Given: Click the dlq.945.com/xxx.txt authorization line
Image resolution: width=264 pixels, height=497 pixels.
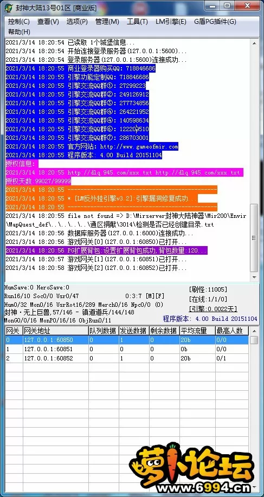Looking at the screenshot, I should point(125,172).
